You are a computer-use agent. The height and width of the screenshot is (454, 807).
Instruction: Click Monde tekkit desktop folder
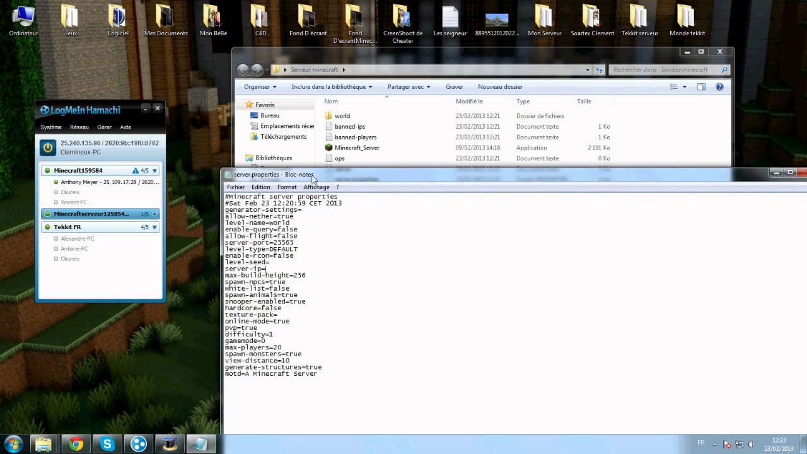(687, 21)
